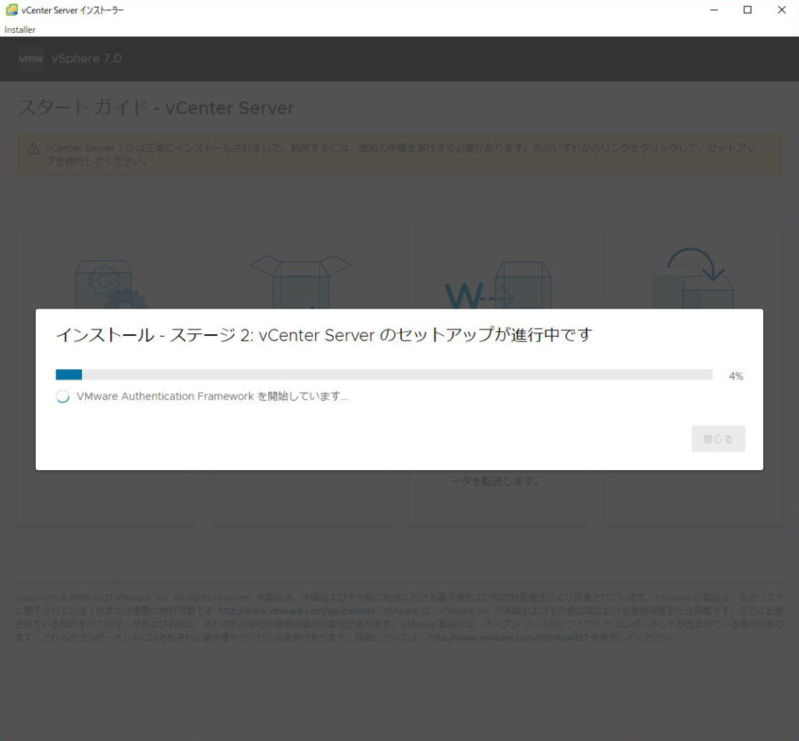
Task: Select the W arrow migrate card icon
Action: pyautogui.click(x=497, y=285)
